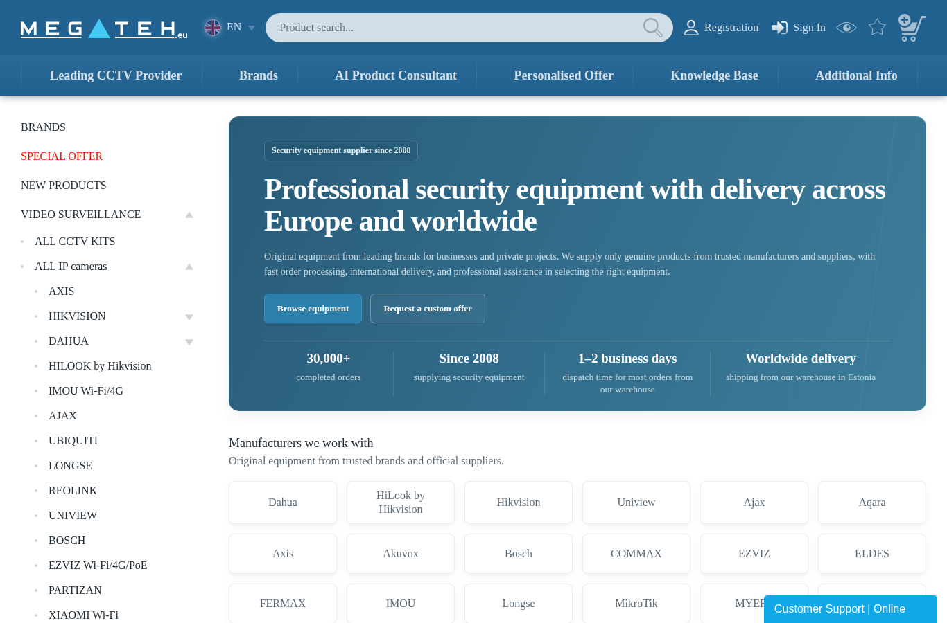Viewport: 947px width, 623px height.
Task: Open the EN language dropdown arrow
Action: pyautogui.click(x=252, y=28)
